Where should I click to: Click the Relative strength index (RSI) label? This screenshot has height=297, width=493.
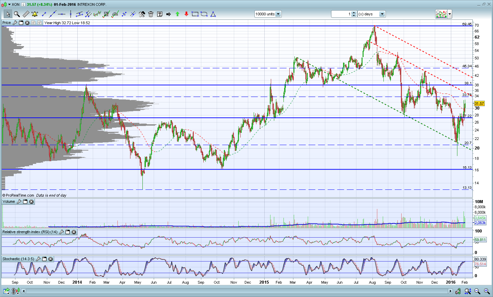(x=30, y=232)
